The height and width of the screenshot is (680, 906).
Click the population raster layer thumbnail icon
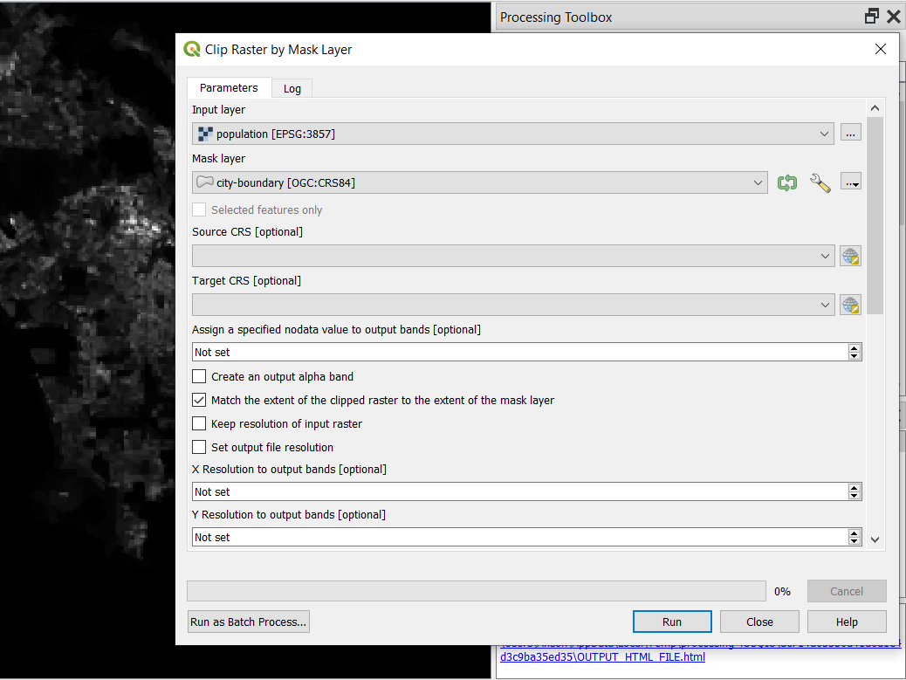(204, 133)
